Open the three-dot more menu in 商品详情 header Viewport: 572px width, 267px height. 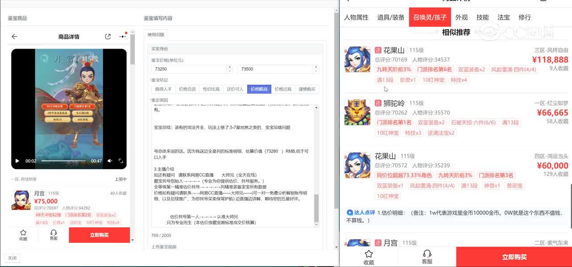122,37
